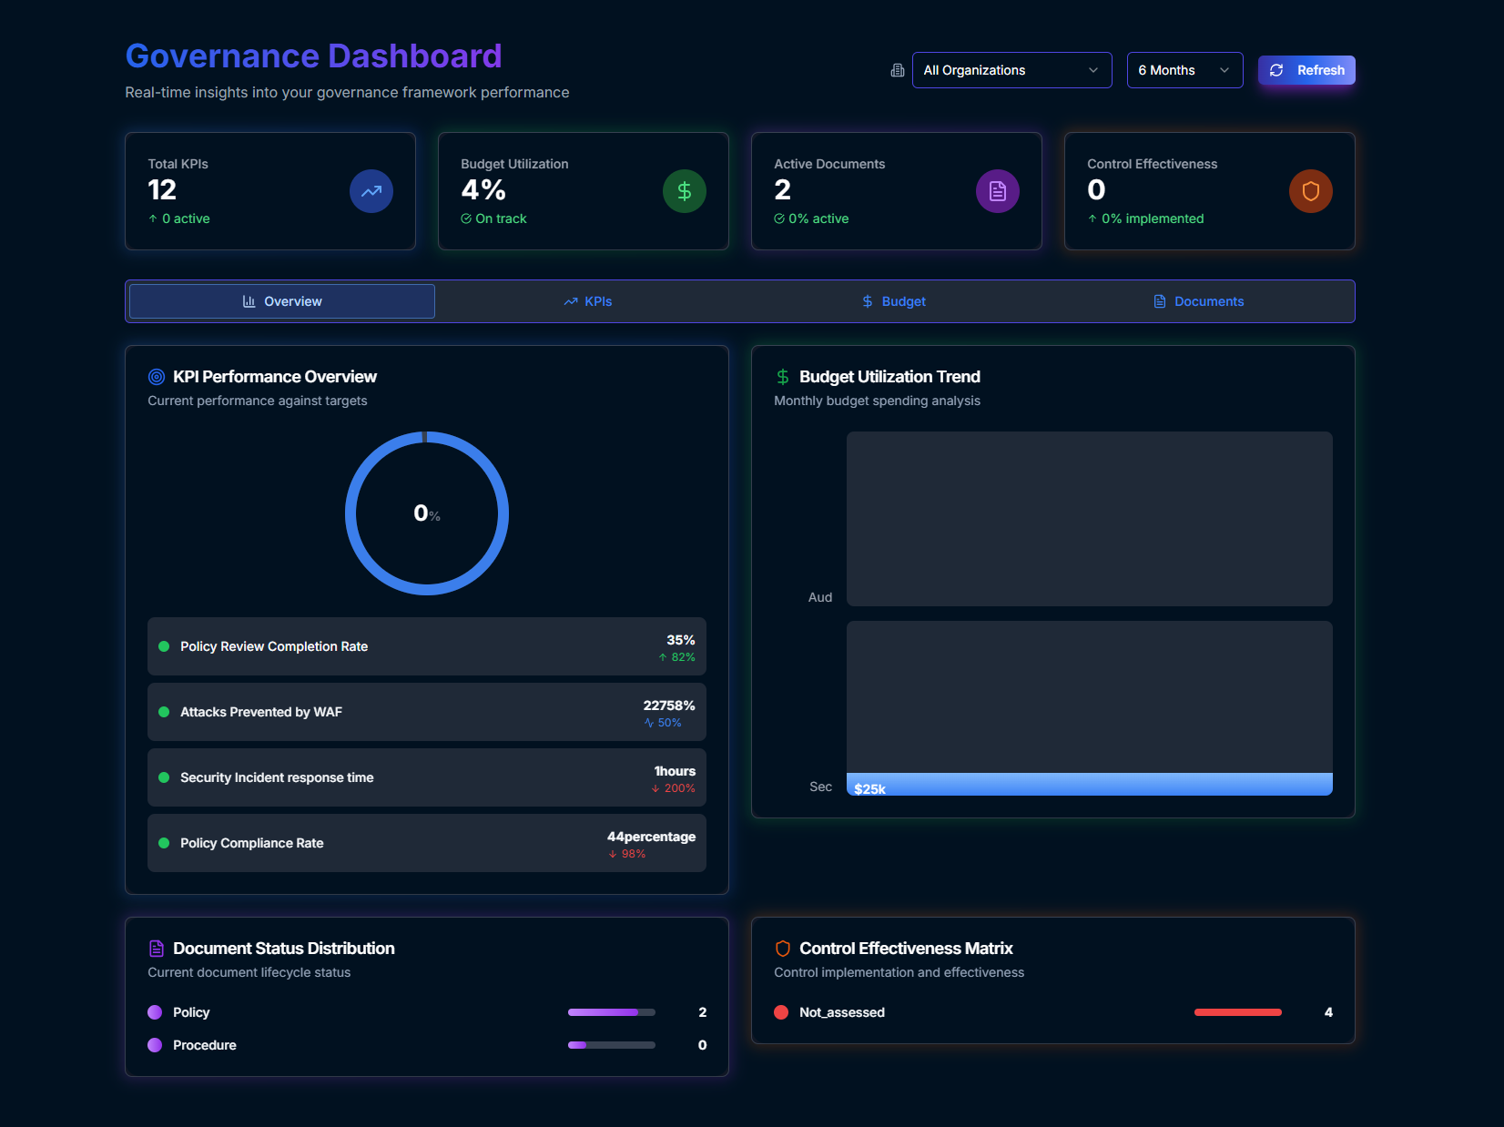The image size is (1504, 1127).
Task: Switch to the KPIs tab
Action: click(588, 301)
